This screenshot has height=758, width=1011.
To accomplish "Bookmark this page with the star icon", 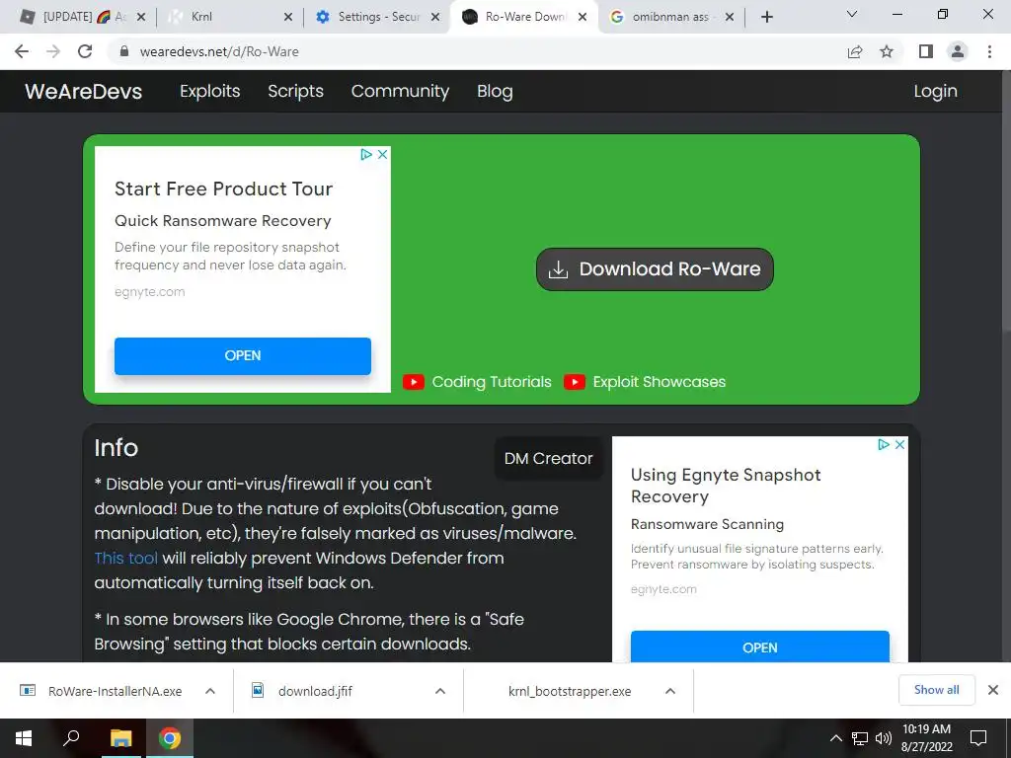I will tap(887, 51).
